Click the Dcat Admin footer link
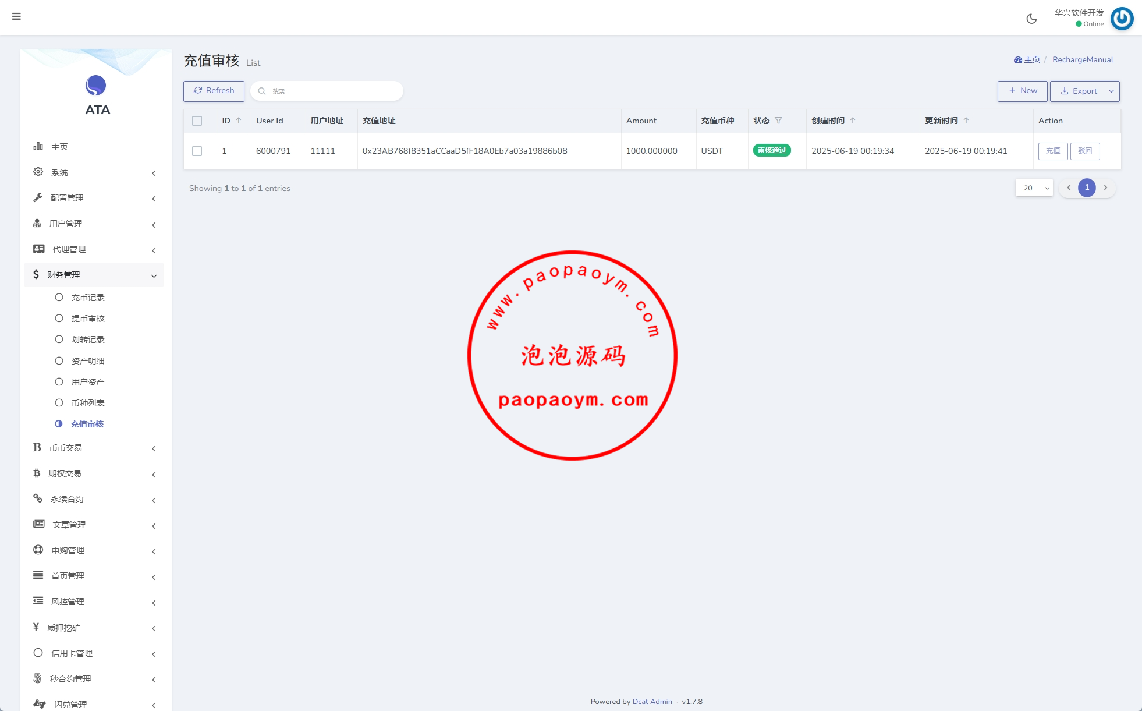Screen dimensions: 1142x711 point(652,702)
